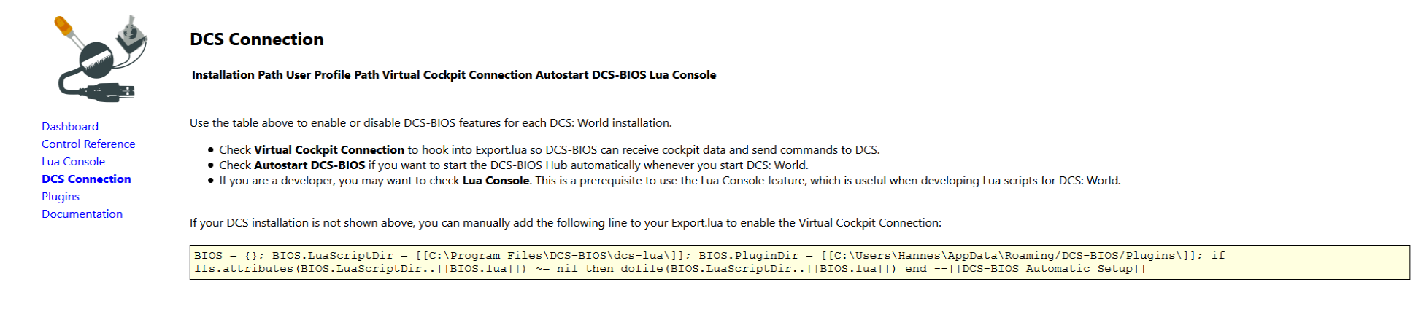1421x309 pixels.
Task: Click the microchip circle in the logo
Action: tap(96, 60)
